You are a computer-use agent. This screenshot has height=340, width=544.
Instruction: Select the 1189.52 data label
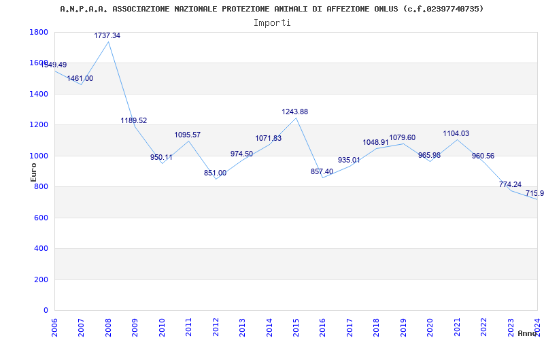click(x=134, y=120)
